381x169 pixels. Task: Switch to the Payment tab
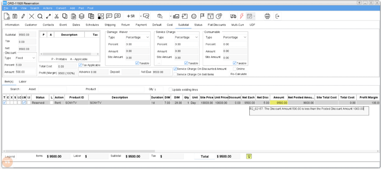point(141,25)
